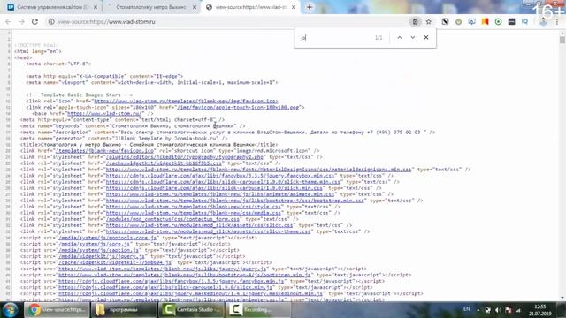Image resolution: width=566 pixels, height=318 pixels.
Task: Reload the view-source page
Action: pos(34,21)
